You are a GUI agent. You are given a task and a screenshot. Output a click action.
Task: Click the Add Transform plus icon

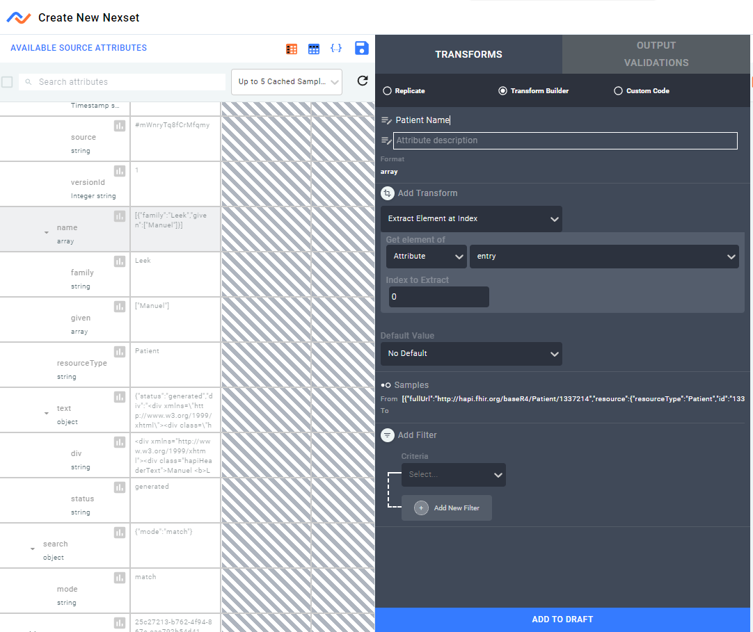click(388, 193)
